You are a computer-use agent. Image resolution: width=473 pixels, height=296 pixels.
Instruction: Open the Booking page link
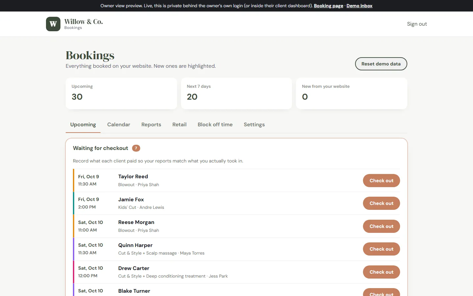pyautogui.click(x=328, y=6)
